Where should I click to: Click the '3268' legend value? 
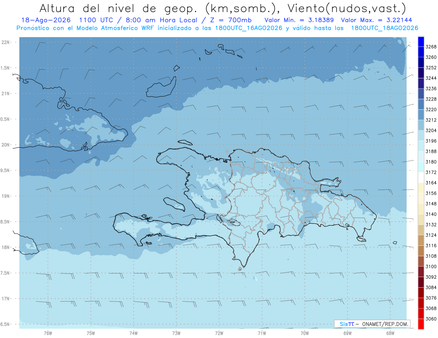[431, 47]
